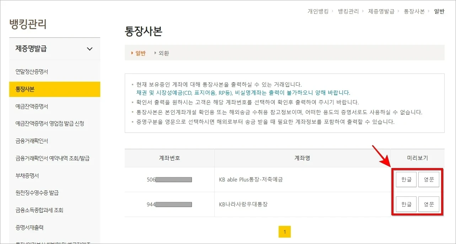Switch to the 외환 tab
Screen dimensions: 456x244
coord(164,53)
